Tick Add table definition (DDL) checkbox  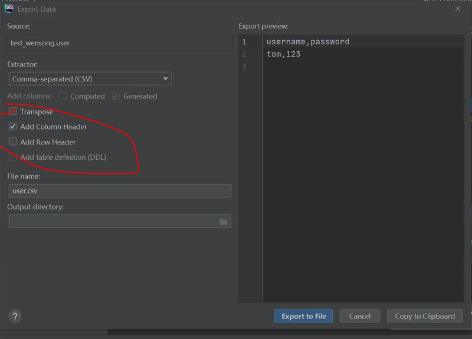point(12,157)
